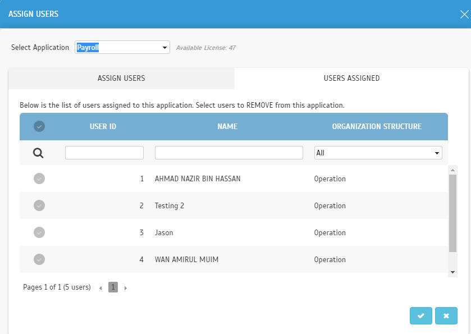Sort by NAME column header
The height and width of the screenshot is (334, 471).
point(227,126)
